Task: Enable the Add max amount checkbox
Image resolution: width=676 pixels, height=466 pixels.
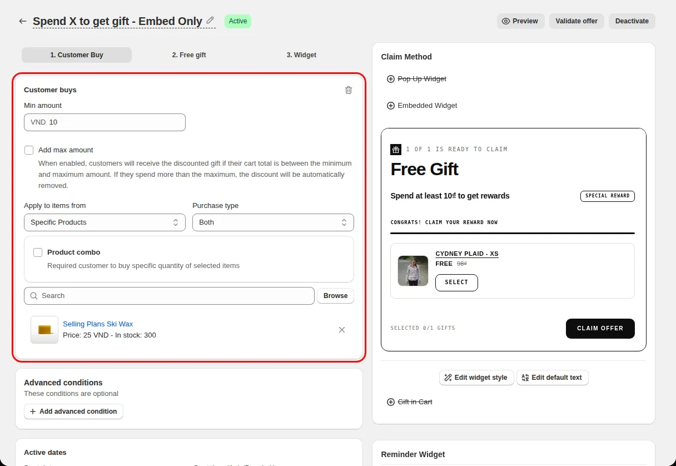Action: coord(29,150)
